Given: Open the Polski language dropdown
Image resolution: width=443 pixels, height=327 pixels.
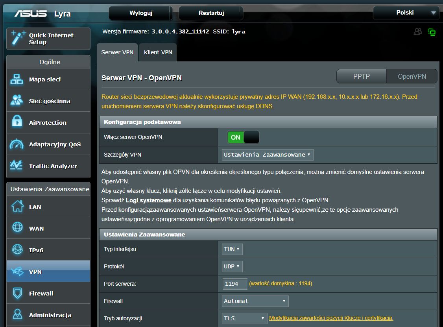Looking at the screenshot, I should [x=406, y=13].
